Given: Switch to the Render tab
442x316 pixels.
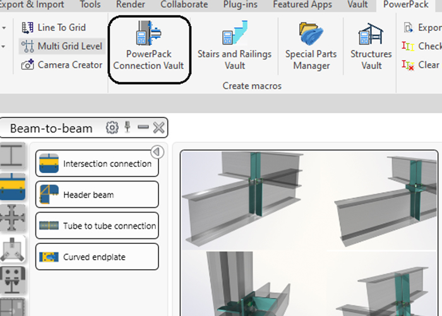Looking at the screenshot, I should click(131, 4).
